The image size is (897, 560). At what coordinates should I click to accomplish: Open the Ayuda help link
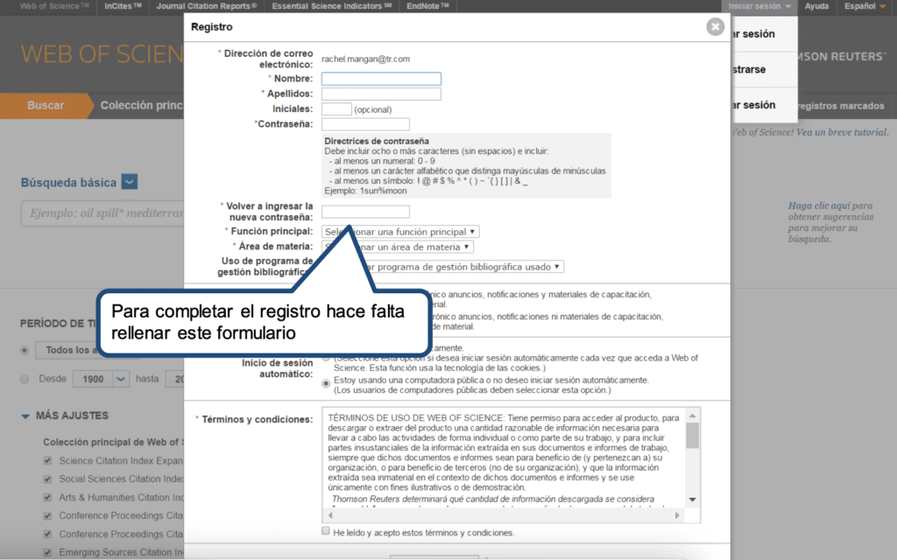816,6
